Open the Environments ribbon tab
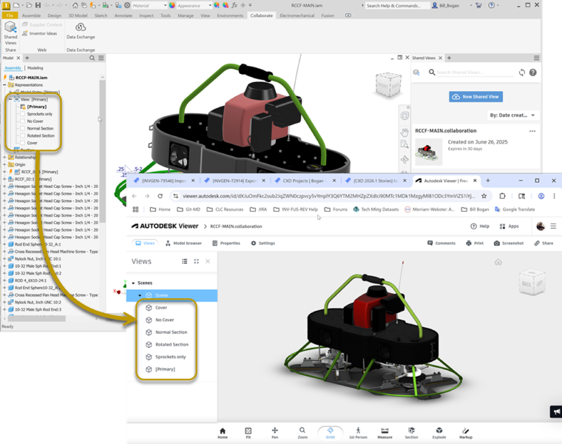 tap(230, 16)
